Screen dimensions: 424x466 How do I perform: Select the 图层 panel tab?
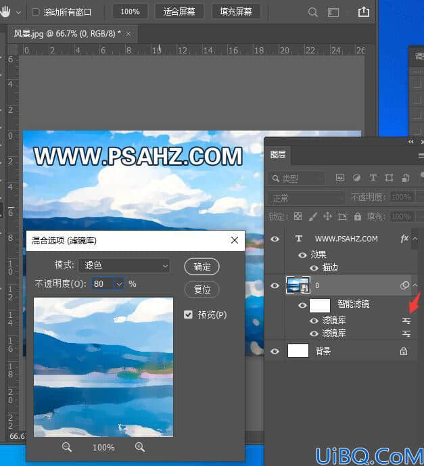[278, 154]
